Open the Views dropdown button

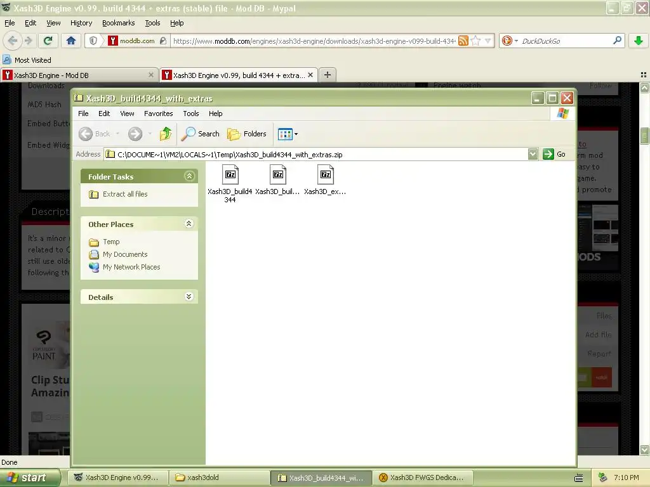tap(288, 134)
